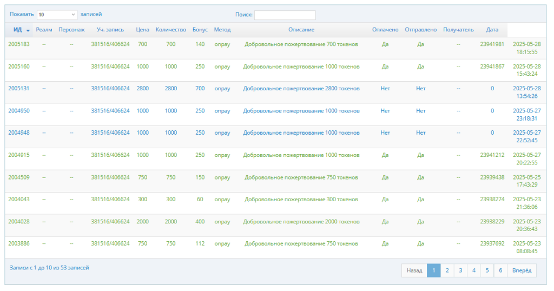The width and height of the screenshot is (554, 291).
Task: Click the Описание column header
Action: point(301,30)
